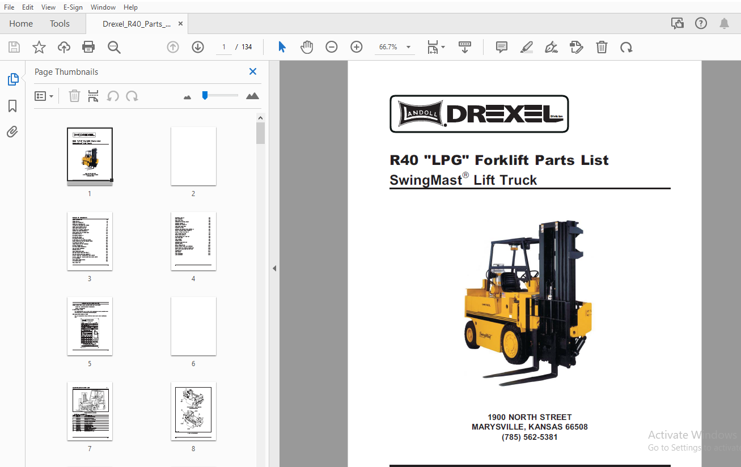Open fit page options icon

(435, 47)
